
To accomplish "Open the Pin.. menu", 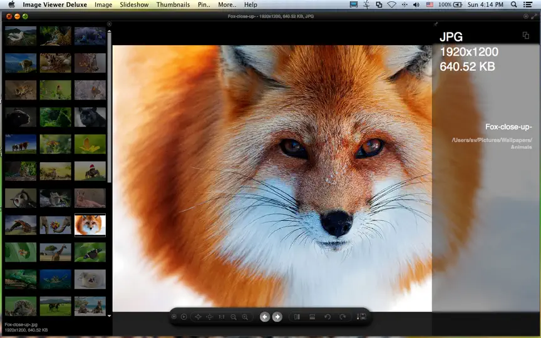I will click(x=204, y=4).
